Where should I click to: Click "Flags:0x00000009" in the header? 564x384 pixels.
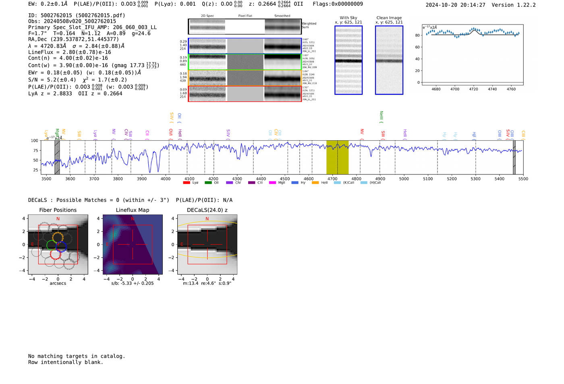[338, 4]
